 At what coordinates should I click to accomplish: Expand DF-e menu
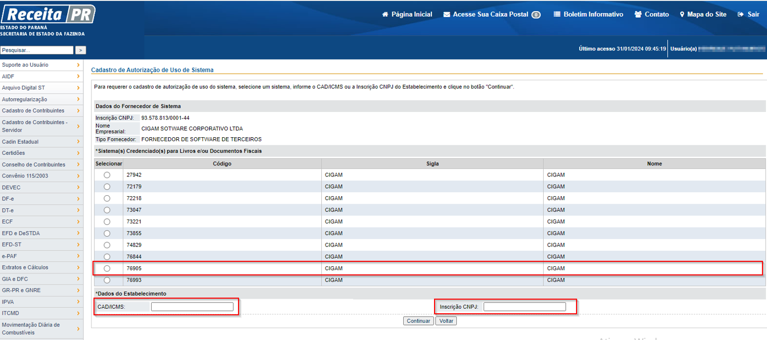(41, 199)
